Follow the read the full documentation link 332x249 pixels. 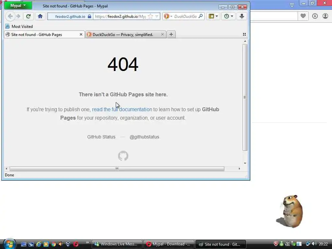[x=122, y=110]
